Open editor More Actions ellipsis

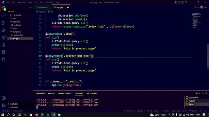[205, 7]
